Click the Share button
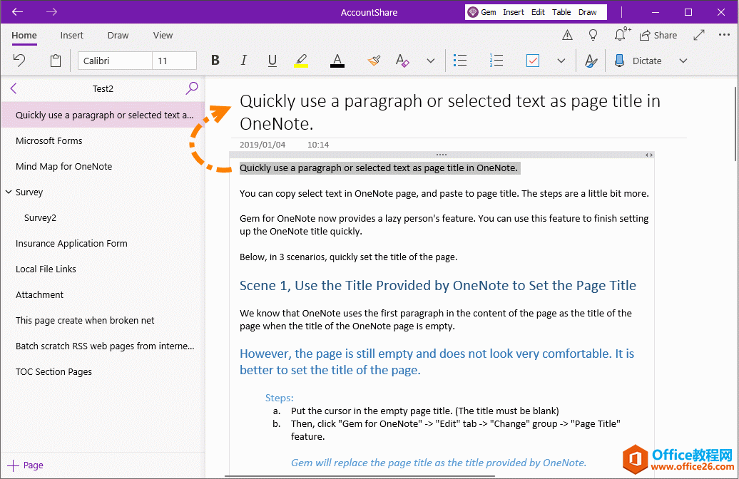 (x=658, y=35)
